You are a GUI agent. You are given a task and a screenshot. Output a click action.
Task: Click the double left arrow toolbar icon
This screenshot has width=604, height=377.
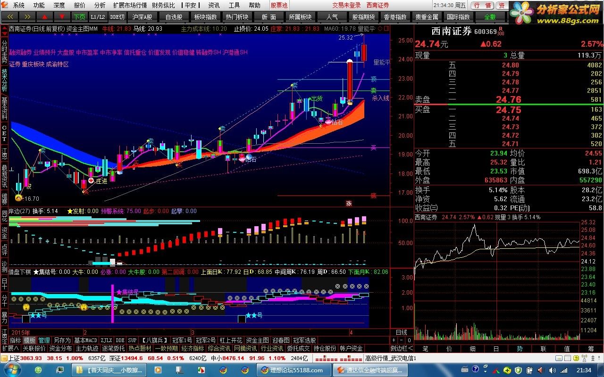11,16
